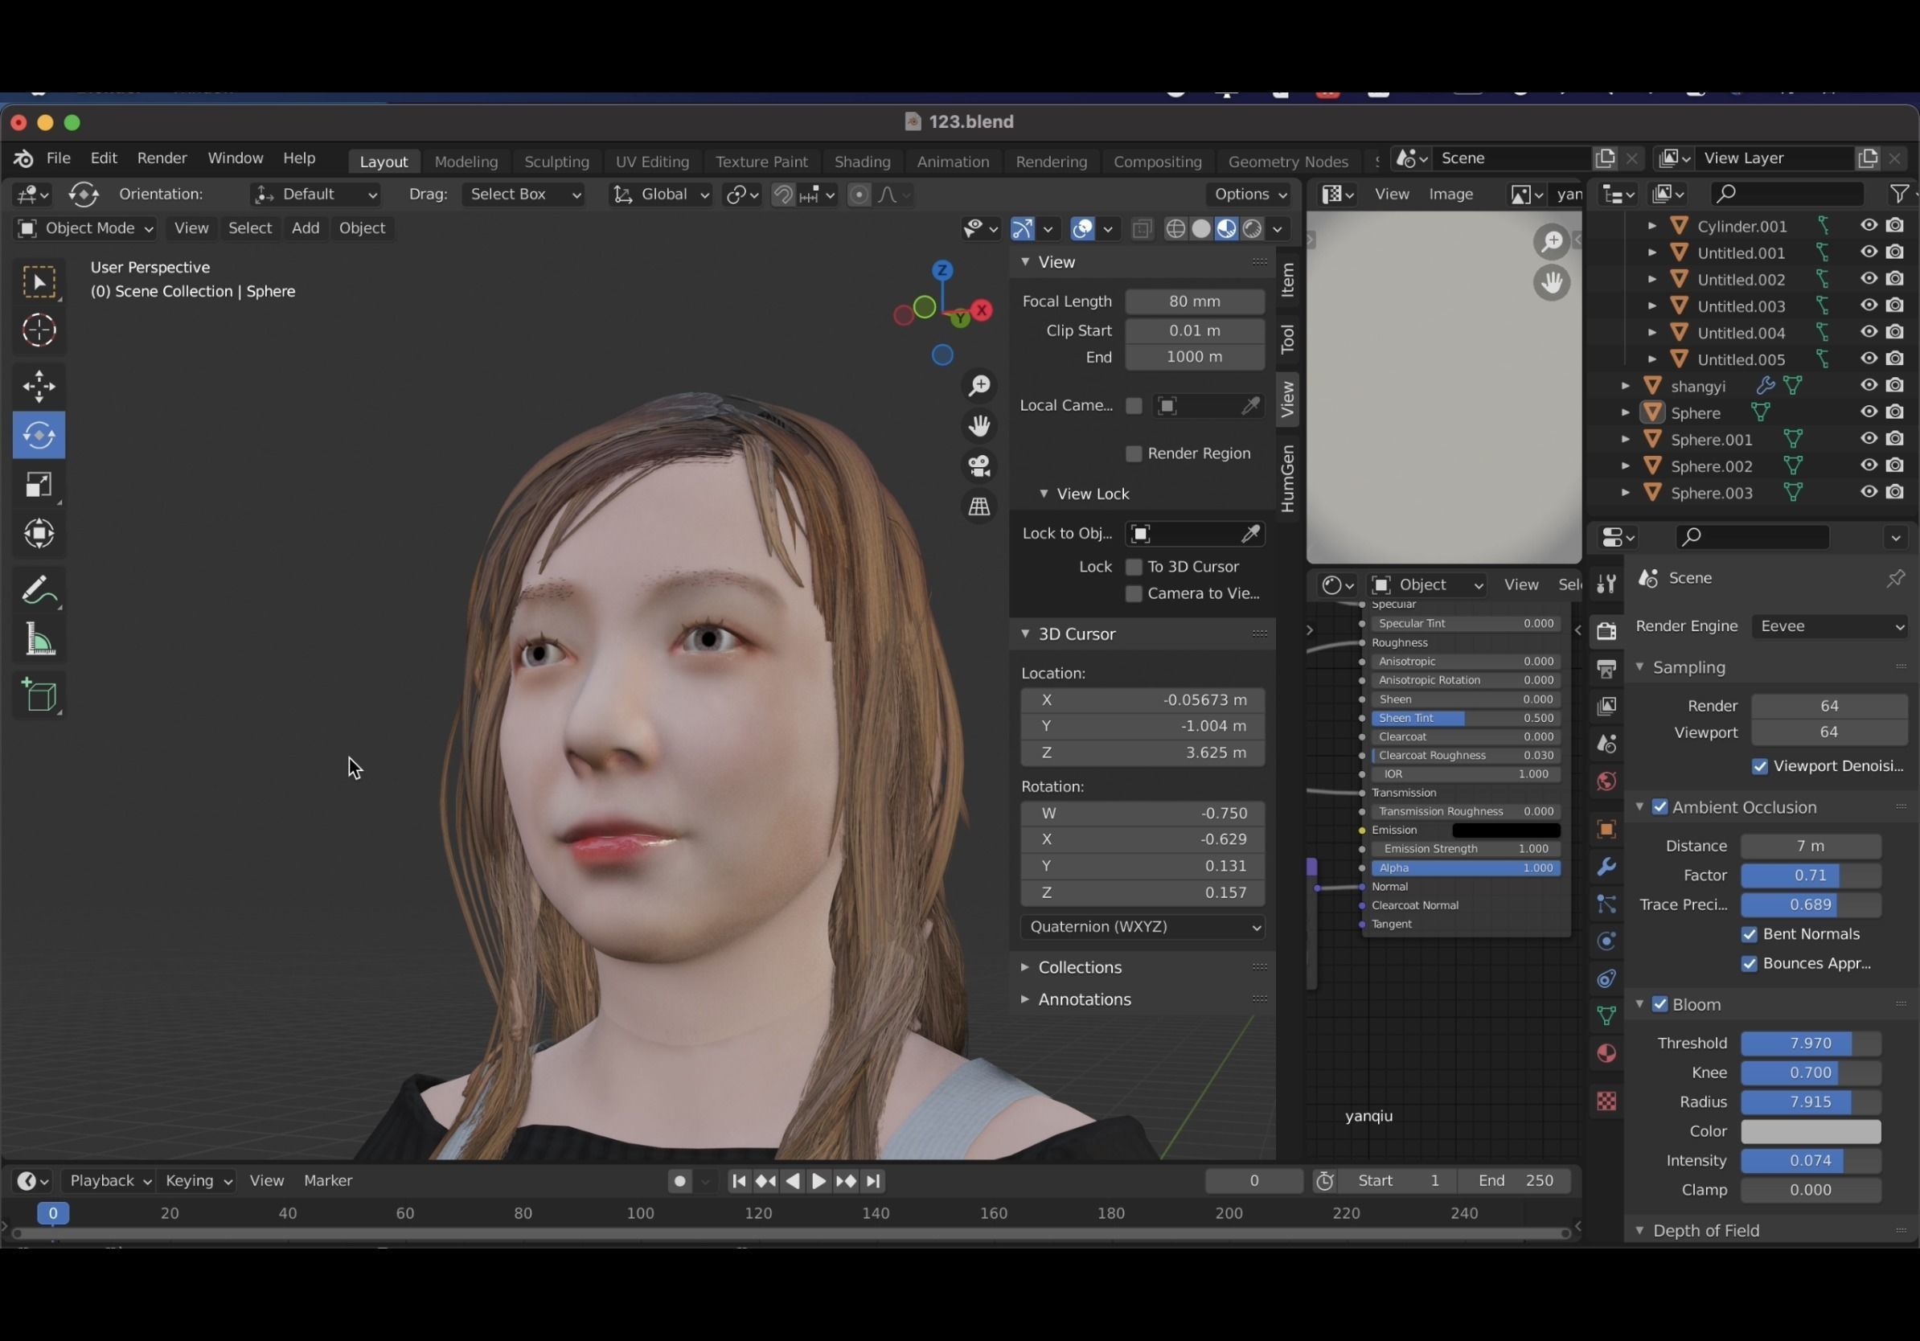Viewport: 1920px width, 1341px height.
Task: Expand the Untitled.003 outliner item
Action: click(1651, 306)
